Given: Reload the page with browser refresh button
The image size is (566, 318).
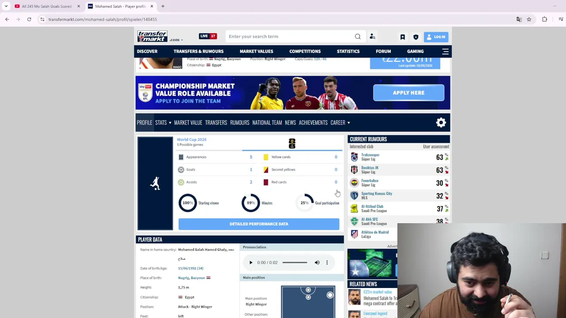Looking at the screenshot, I should (29, 19).
